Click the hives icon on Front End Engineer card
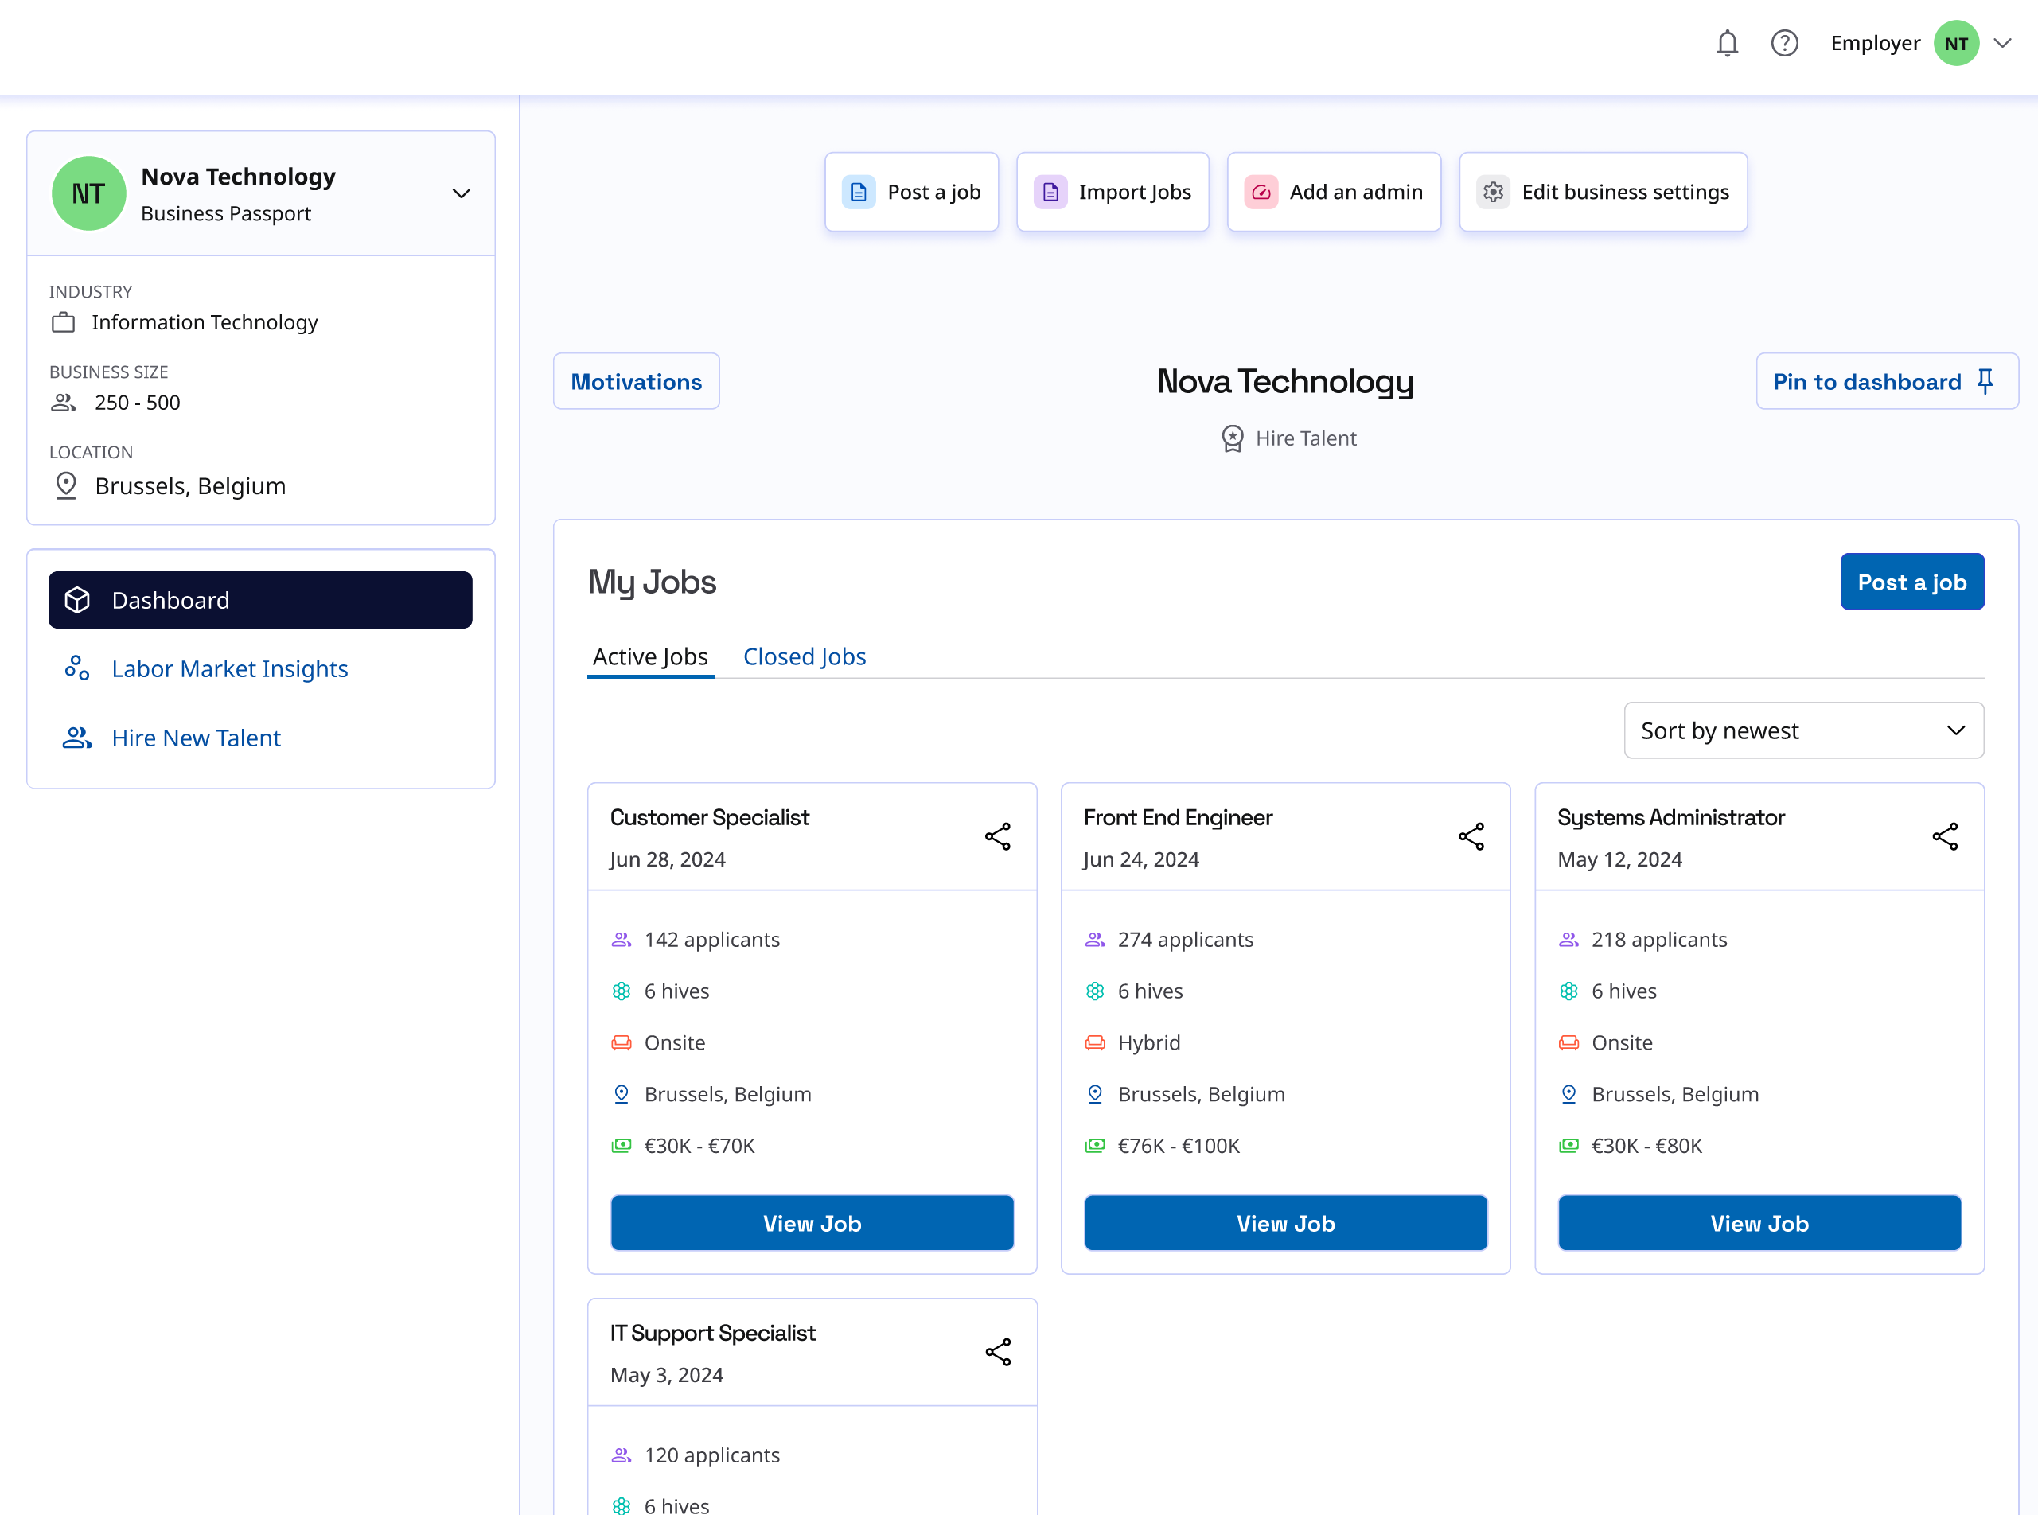Viewport: 2038px width, 1515px height. [1095, 991]
